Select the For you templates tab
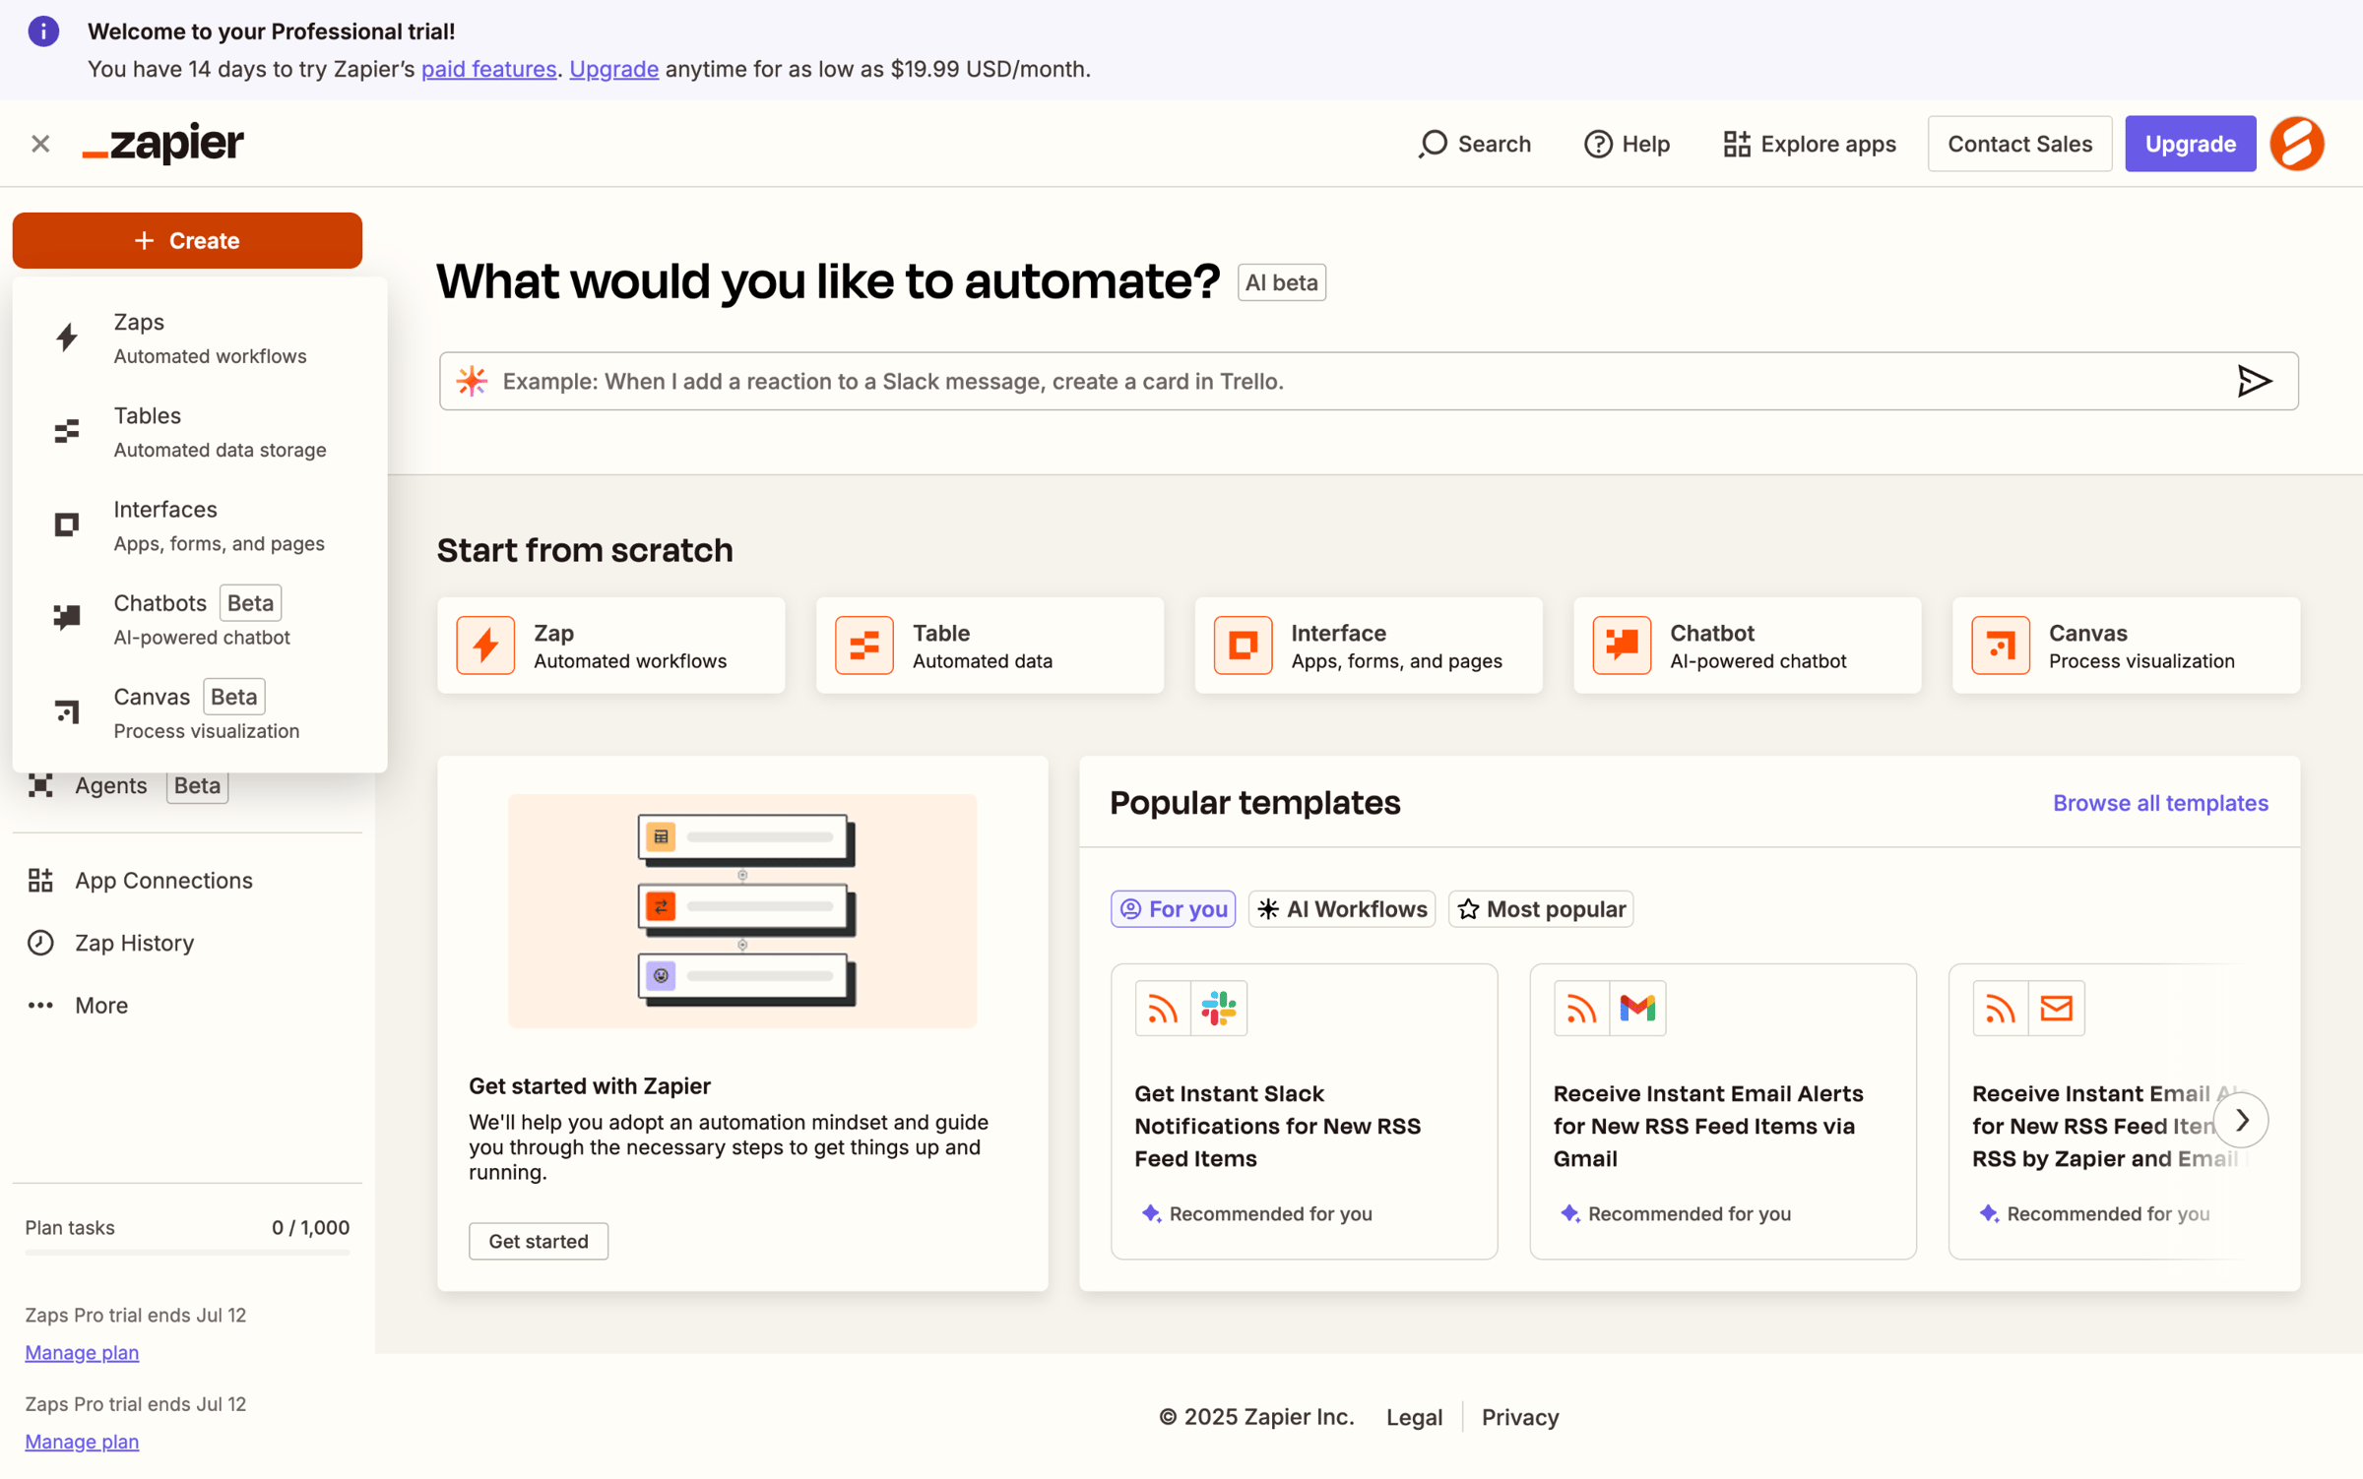This screenshot has width=2363, height=1479. tap(1173, 908)
